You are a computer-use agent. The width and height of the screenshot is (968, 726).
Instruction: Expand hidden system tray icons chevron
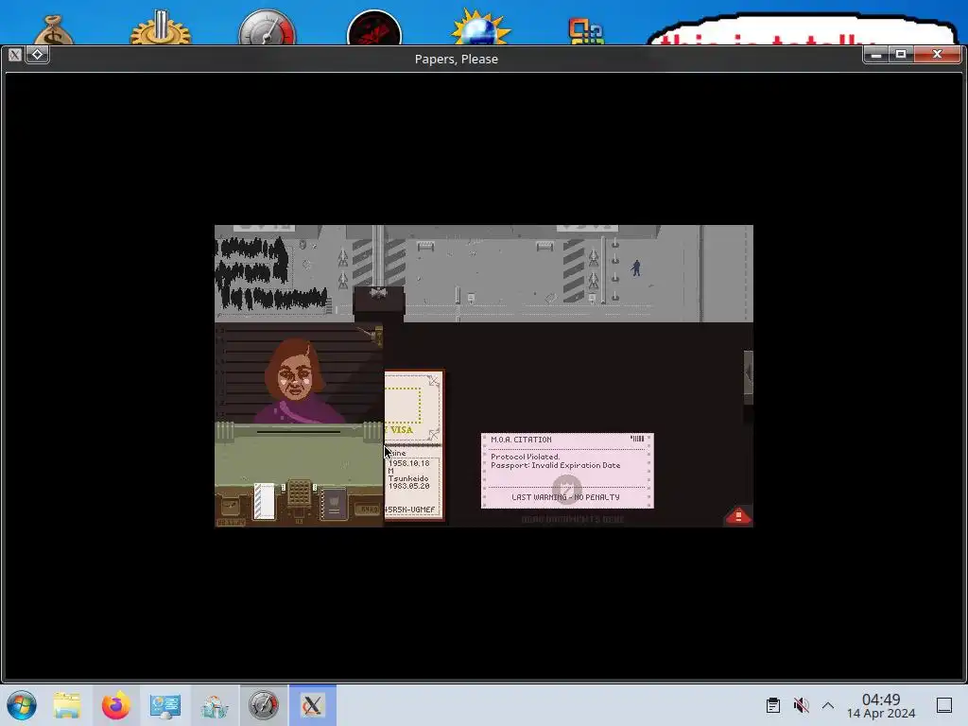828,705
